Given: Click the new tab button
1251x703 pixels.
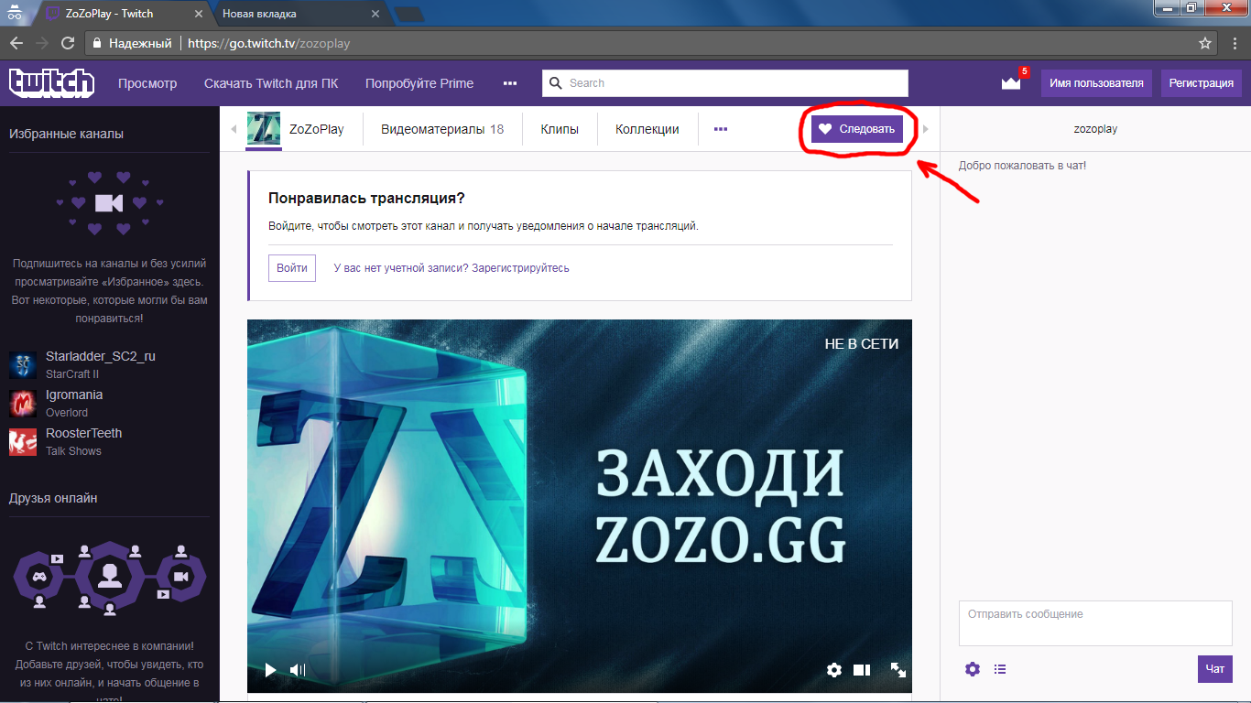Looking at the screenshot, I should coord(409,15).
